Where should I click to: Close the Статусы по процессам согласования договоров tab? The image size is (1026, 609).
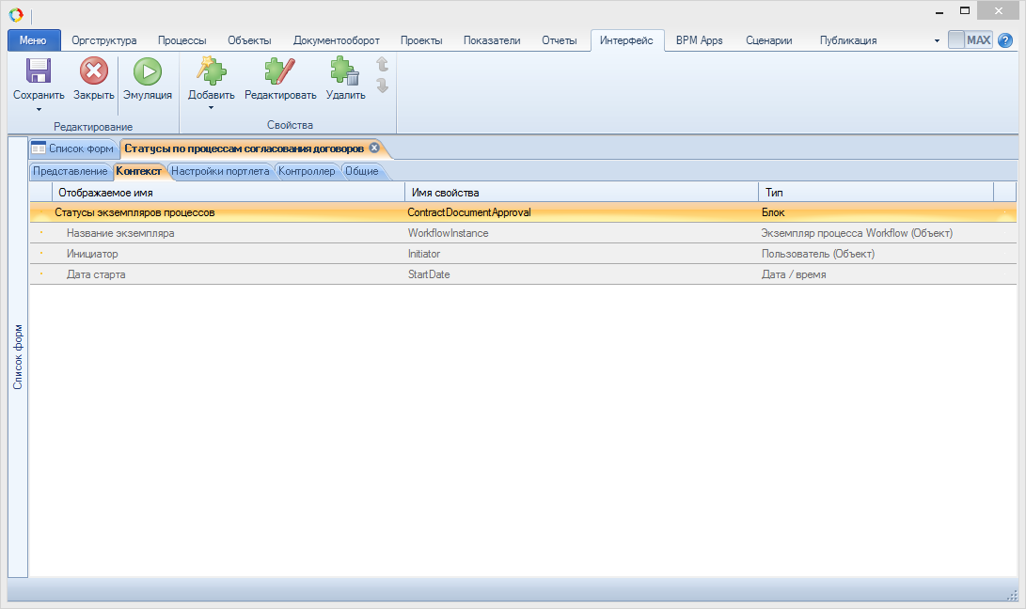tap(374, 148)
